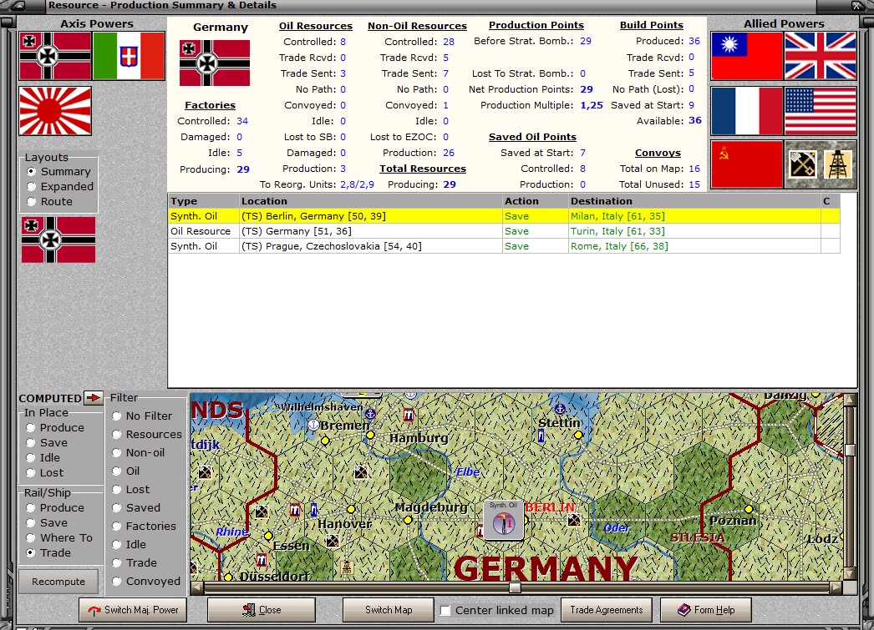Click the oil derrick icon

[838, 164]
